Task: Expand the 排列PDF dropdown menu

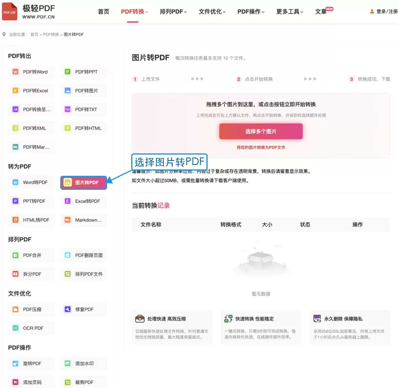Action: (x=173, y=12)
